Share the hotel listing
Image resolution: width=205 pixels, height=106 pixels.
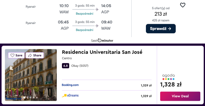point(35,55)
